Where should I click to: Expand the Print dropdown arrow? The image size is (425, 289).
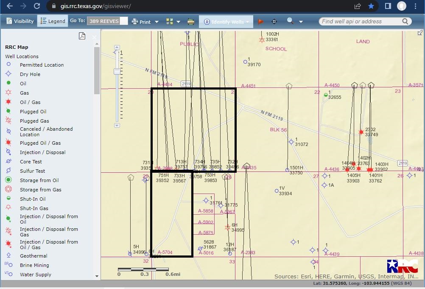[x=157, y=22]
